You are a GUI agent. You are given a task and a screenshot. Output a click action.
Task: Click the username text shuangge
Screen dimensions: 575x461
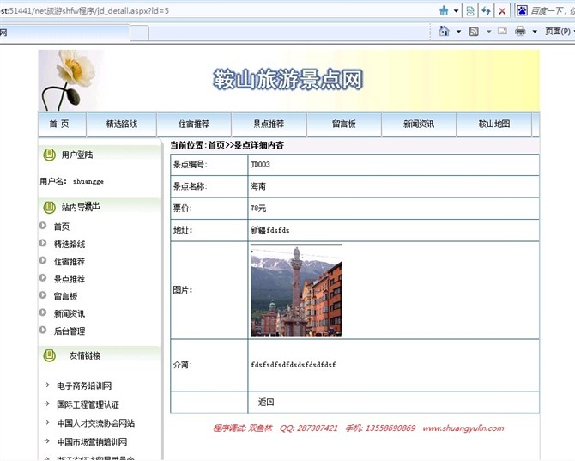click(88, 181)
